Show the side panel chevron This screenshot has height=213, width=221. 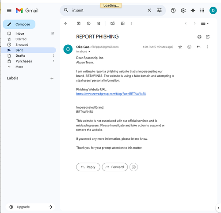[x=219, y=208]
